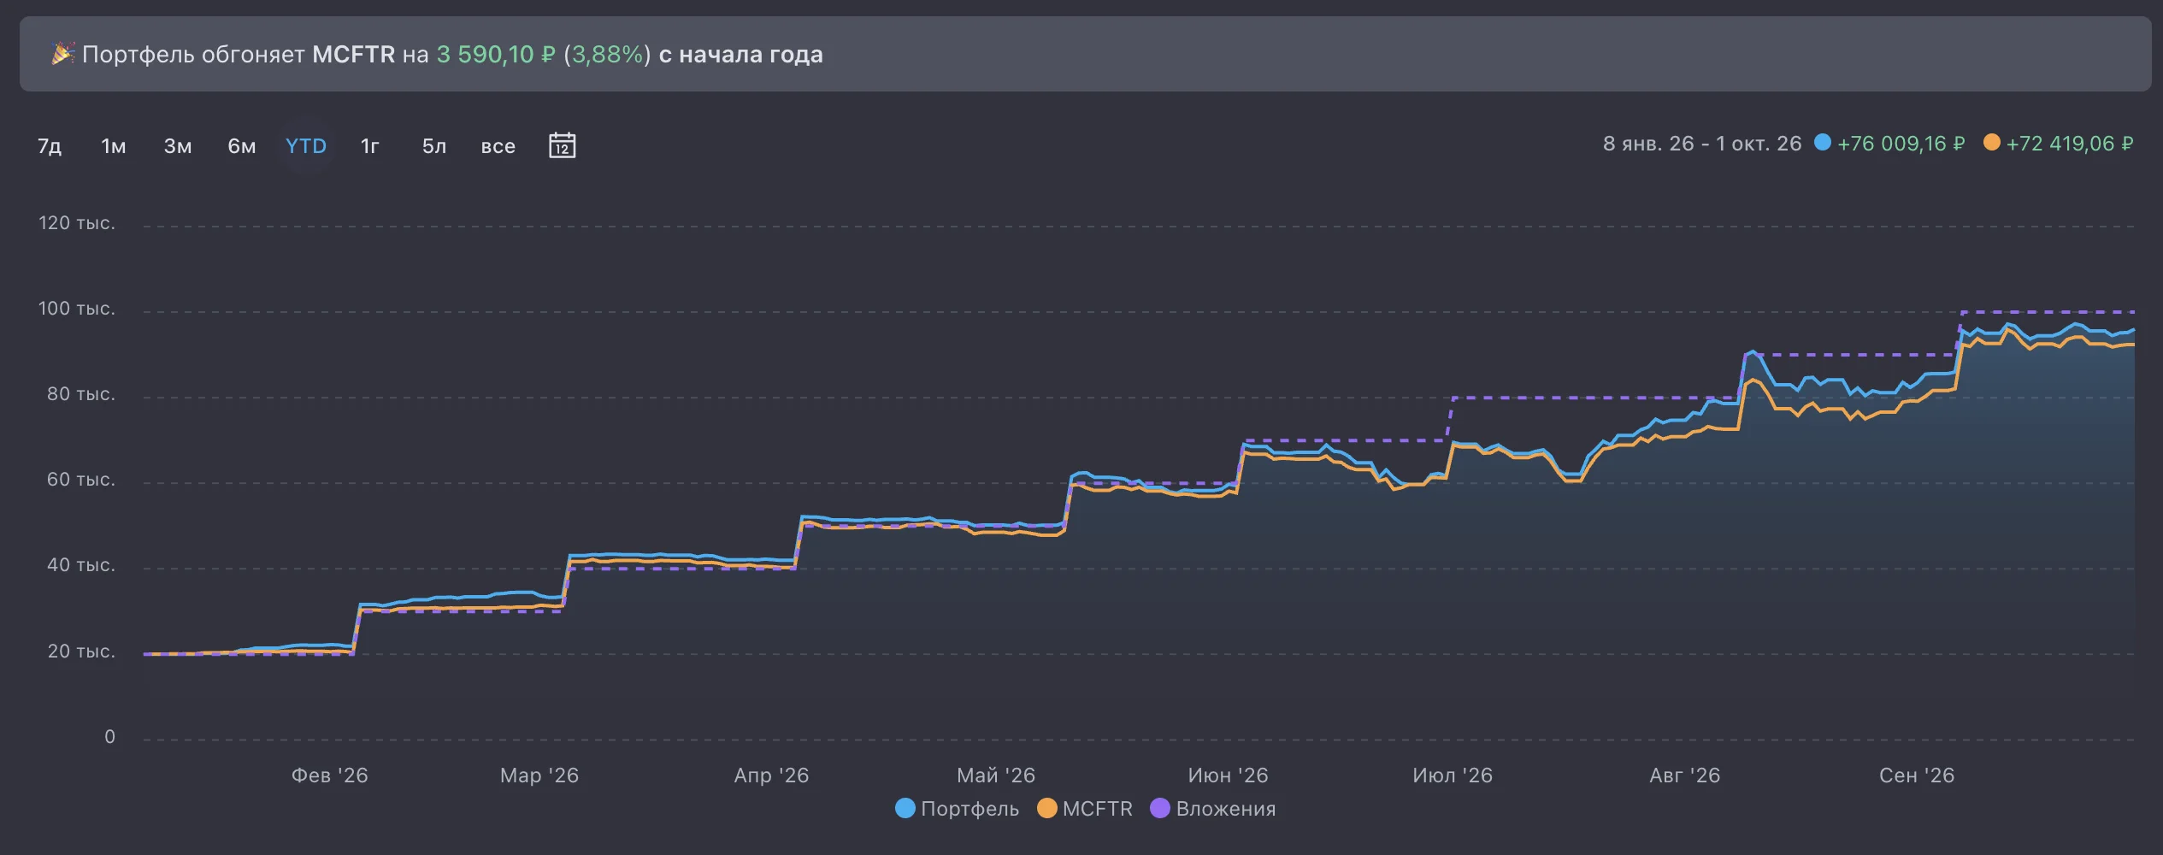Click the MCFTR gain value +72 419,06 ₽
This screenshot has width=2163, height=855.
coord(2070,144)
